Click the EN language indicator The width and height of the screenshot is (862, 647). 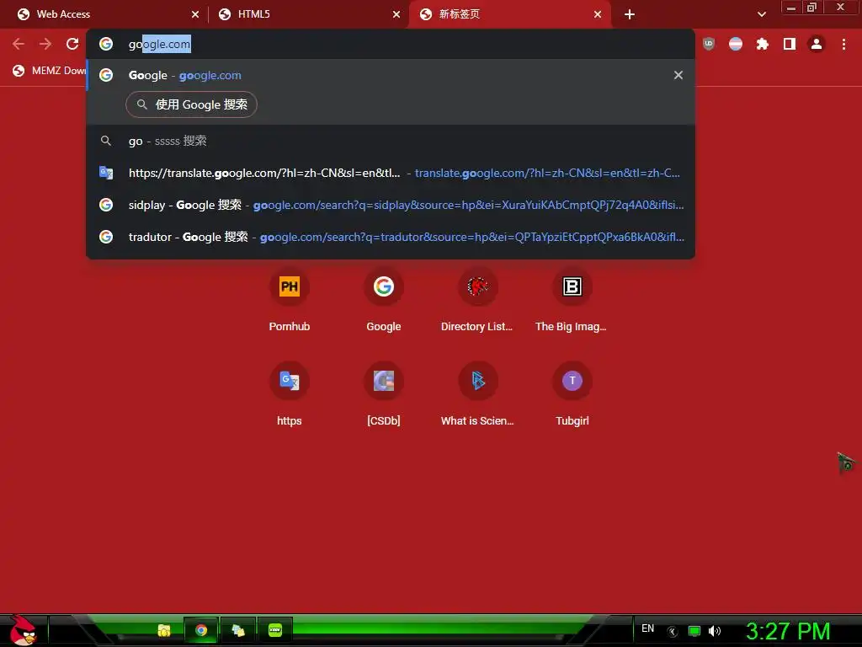(x=647, y=628)
